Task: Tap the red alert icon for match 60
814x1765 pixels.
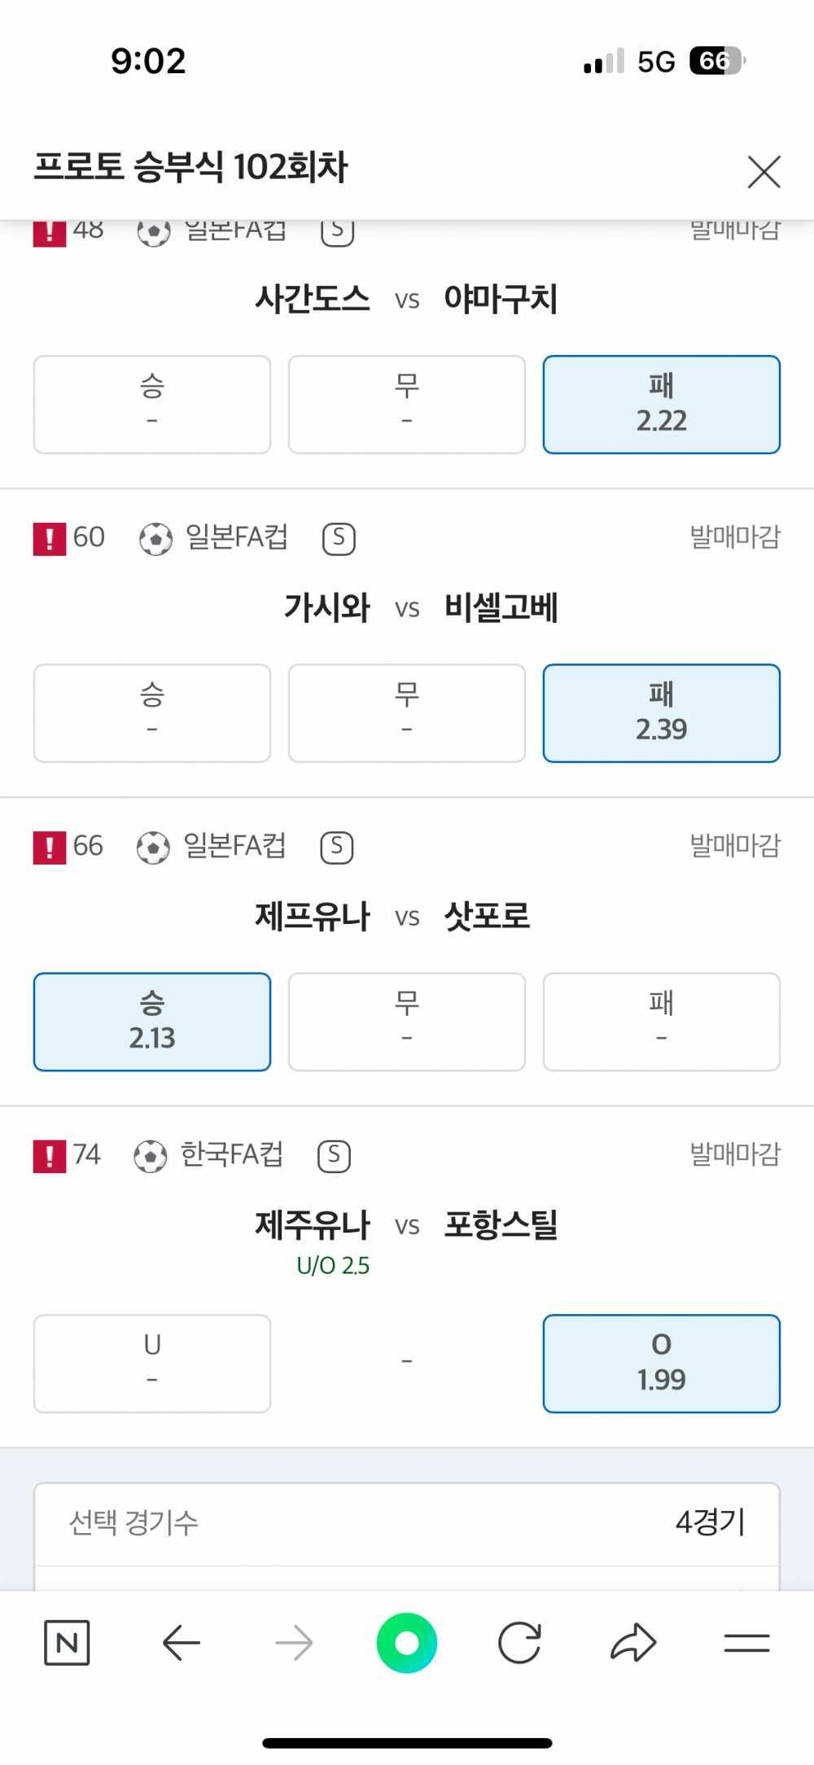Action: [x=50, y=539]
